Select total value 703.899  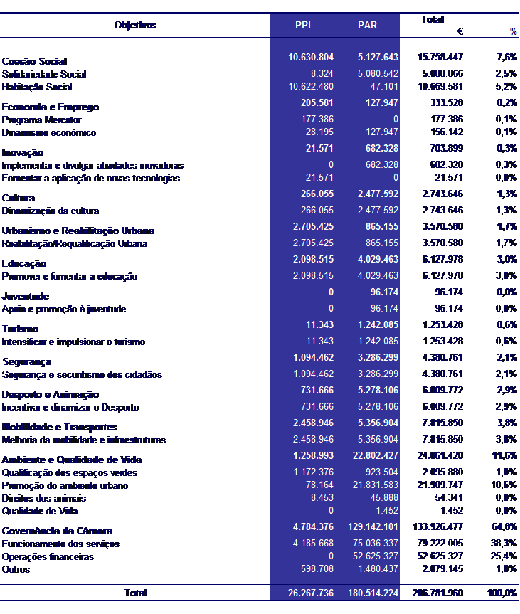[447, 149]
